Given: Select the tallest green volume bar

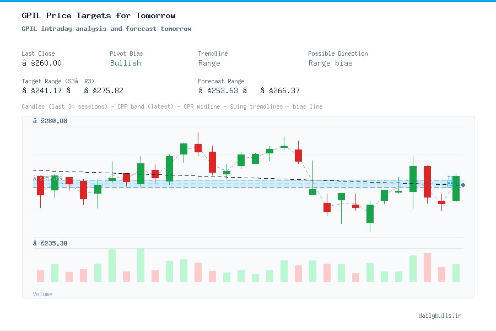Looking at the screenshot, I should tap(141, 265).
